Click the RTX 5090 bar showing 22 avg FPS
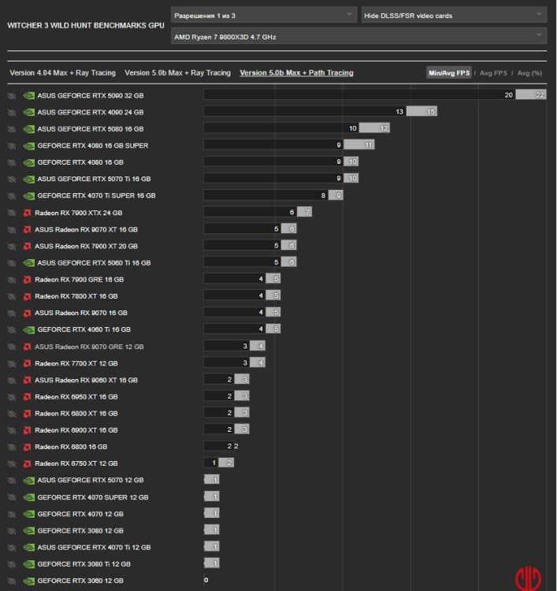Viewport: 557px width, 591px height. 531,95
